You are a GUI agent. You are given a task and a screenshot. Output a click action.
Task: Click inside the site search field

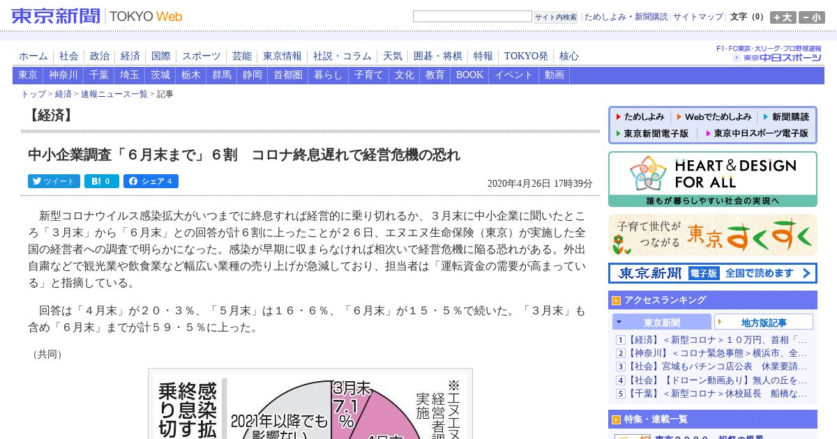pos(472,17)
